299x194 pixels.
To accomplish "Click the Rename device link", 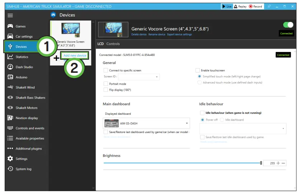I will (x=157, y=34).
